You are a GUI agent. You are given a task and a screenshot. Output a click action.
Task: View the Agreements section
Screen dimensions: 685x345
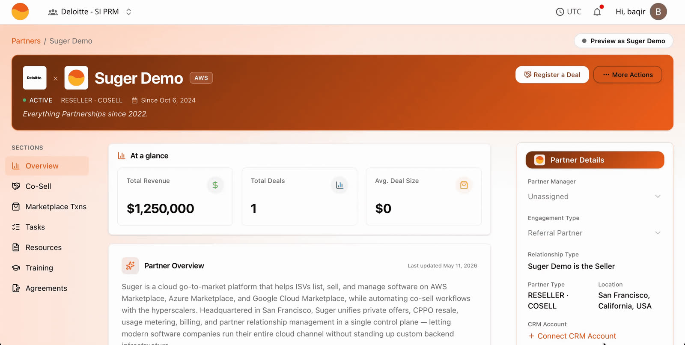point(47,288)
